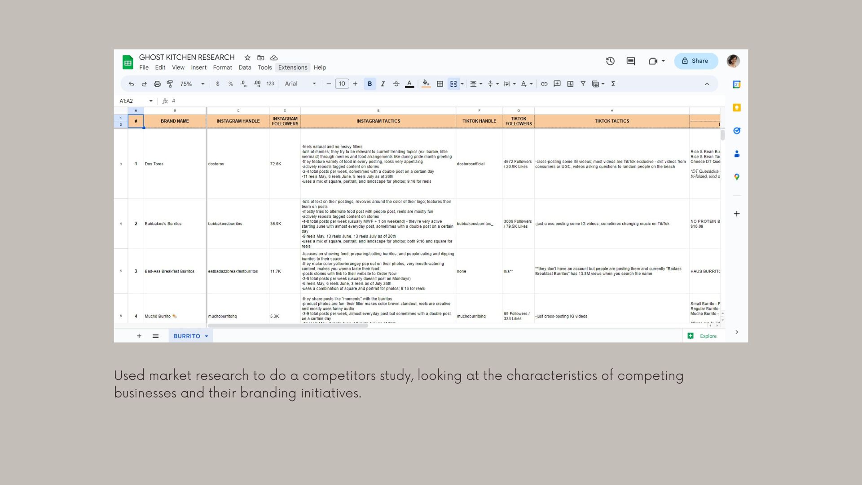Click the borders grid icon

tap(440, 84)
